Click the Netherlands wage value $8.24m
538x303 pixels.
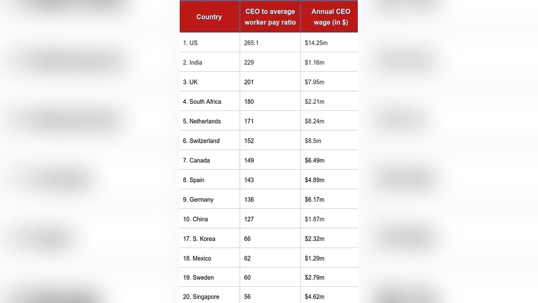(314, 121)
